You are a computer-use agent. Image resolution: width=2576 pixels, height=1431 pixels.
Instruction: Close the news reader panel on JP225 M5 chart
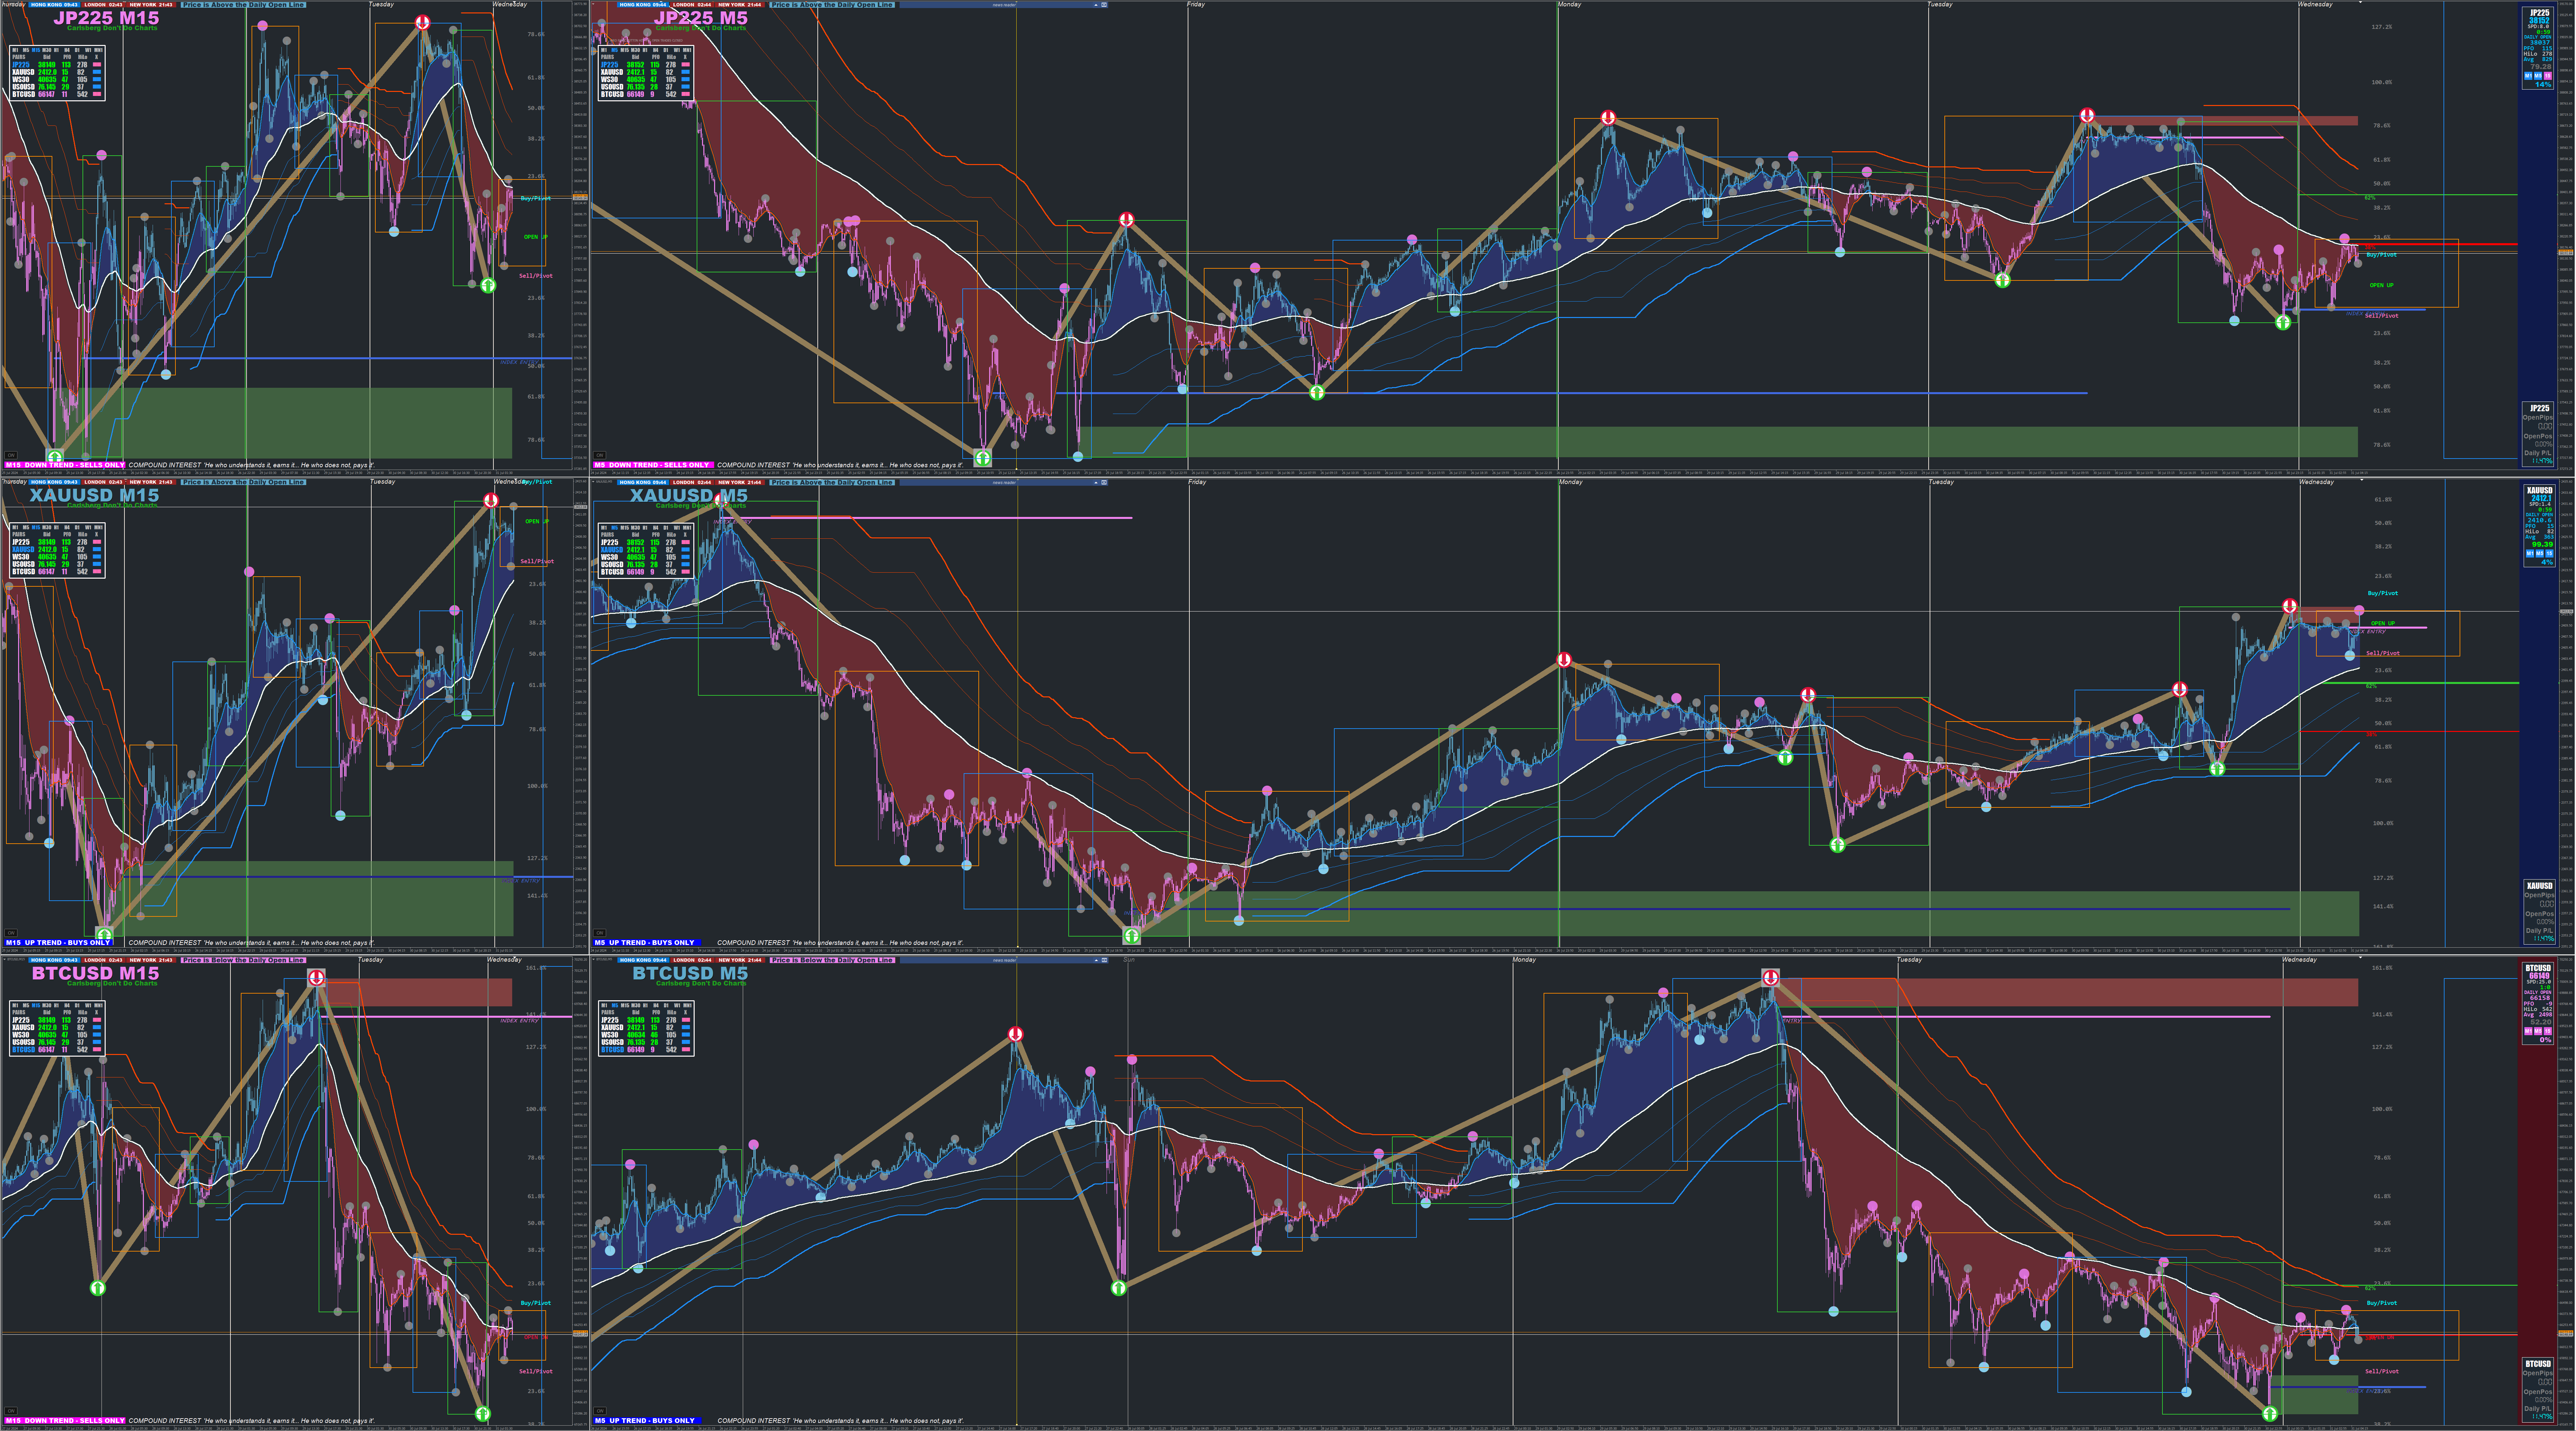click(1104, 5)
